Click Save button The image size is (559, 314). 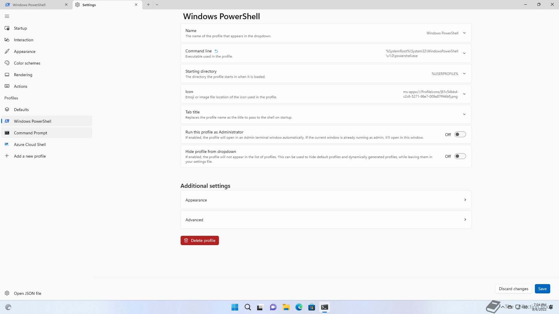[x=542, y=289]
